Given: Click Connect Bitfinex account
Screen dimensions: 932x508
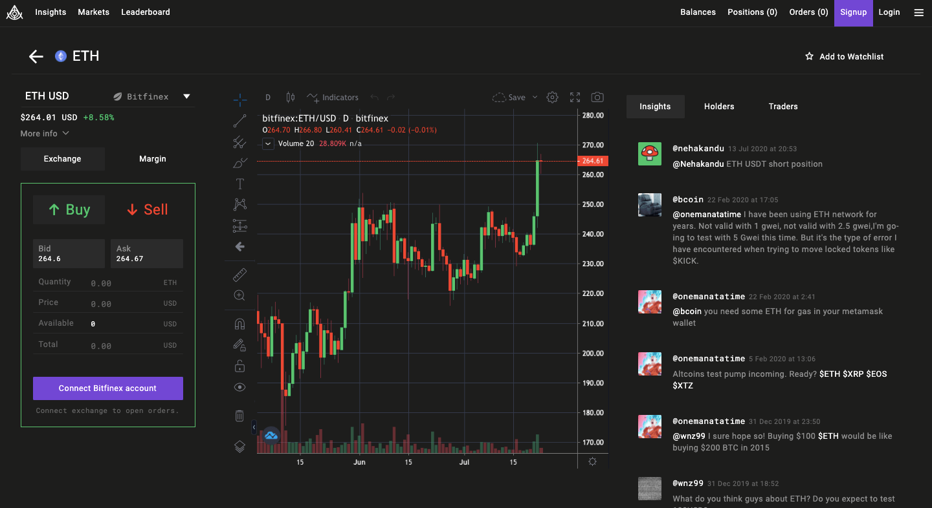Looking at the screenshot, I should pos(108,388).
